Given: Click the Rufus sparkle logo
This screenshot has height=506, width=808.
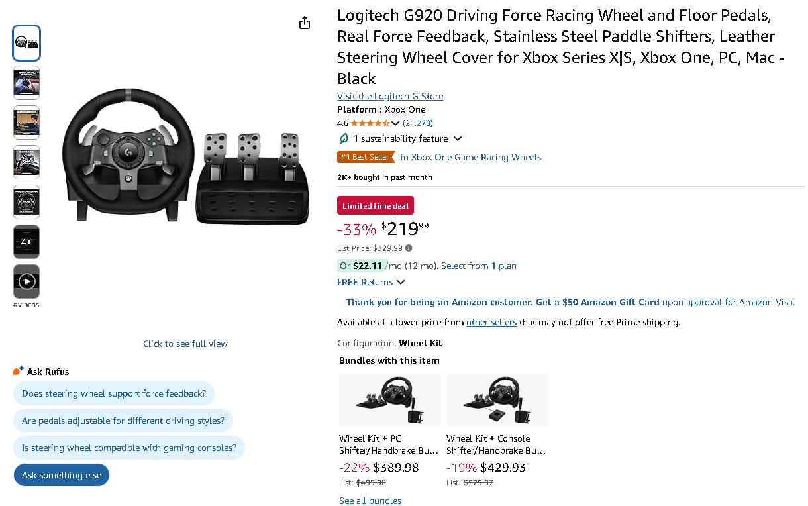Looking at the screenshot, I should 18,371.
